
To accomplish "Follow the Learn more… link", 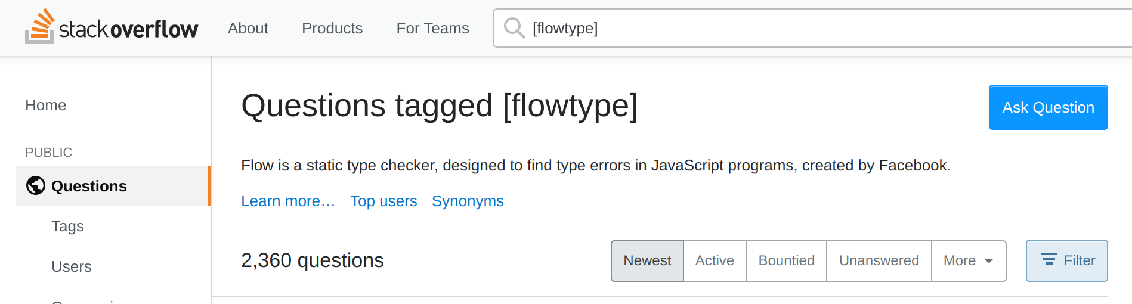I will 288,201.
